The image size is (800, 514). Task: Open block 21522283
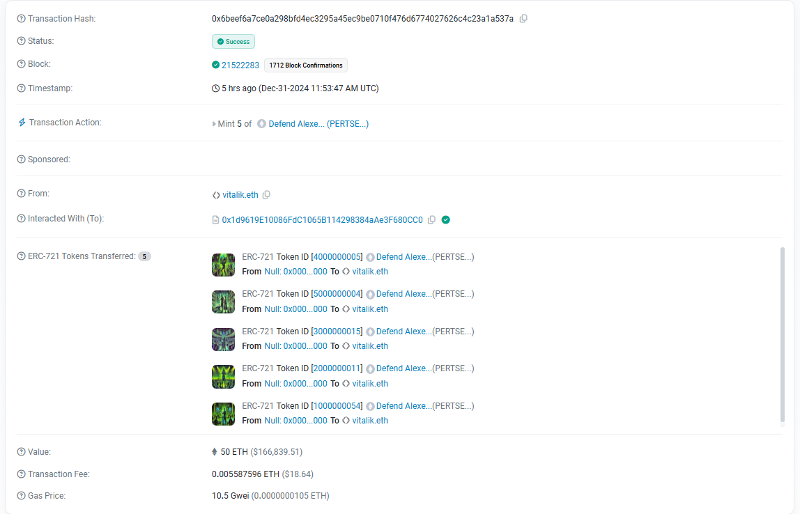point(240,65)
